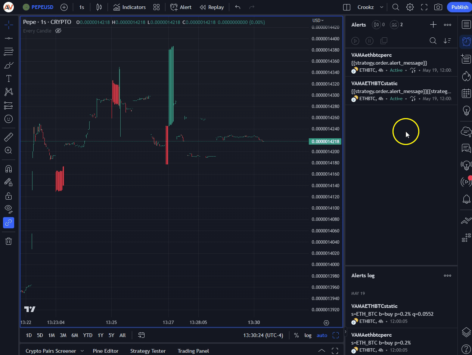Screen dimensions: 472x355
Task: Open the candle chart type menu
Action: pos(99,7)
